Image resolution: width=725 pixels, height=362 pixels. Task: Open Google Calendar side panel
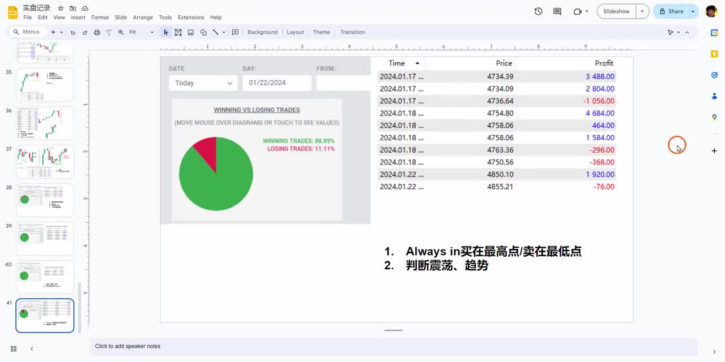pyautogui.click(x=714, y=33)
